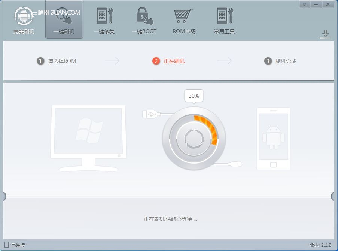Click the 30% progress bubble
The width and height of the screenshot is (338, 251).
[194, 96]
